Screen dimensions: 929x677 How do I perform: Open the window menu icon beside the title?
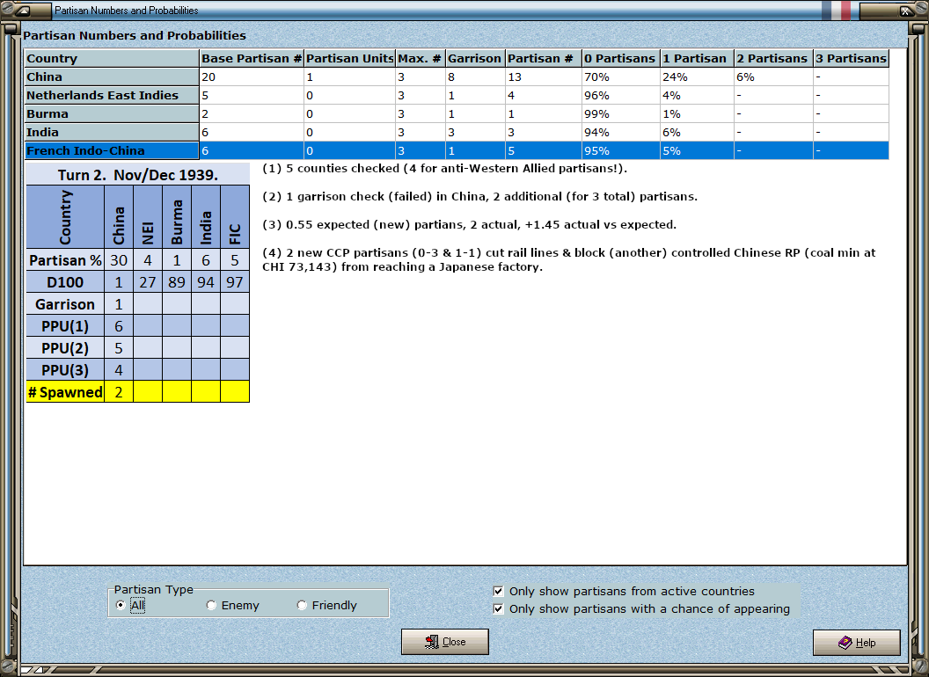click(x=23, y=10)
